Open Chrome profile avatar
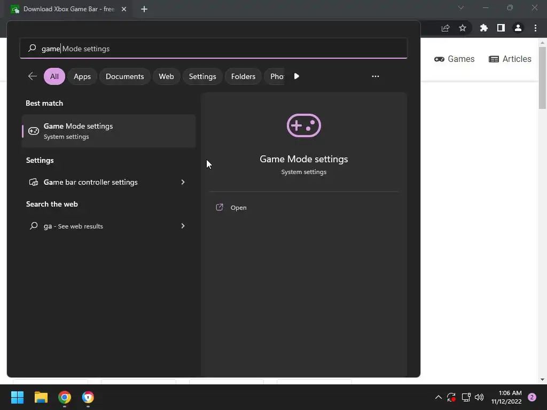This screenshot has width=547, height=410. click(x=518, y=28)
